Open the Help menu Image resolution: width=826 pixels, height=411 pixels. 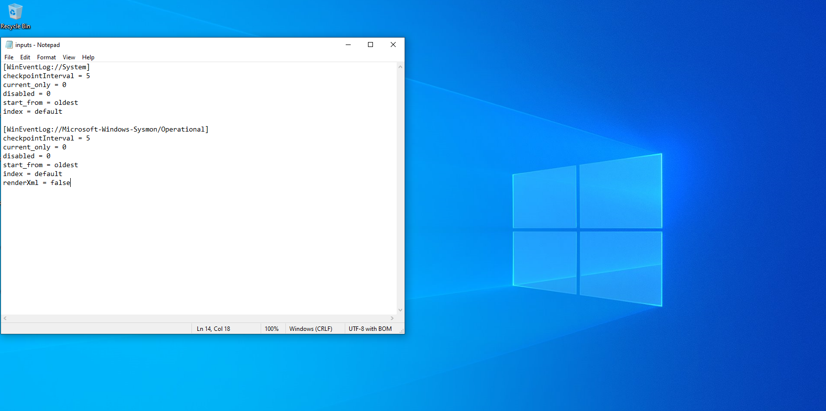tap(88, 57)
